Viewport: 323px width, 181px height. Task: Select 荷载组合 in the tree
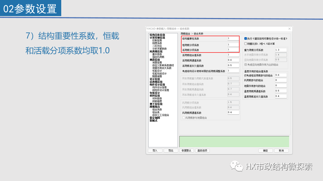tap(155, 107)
